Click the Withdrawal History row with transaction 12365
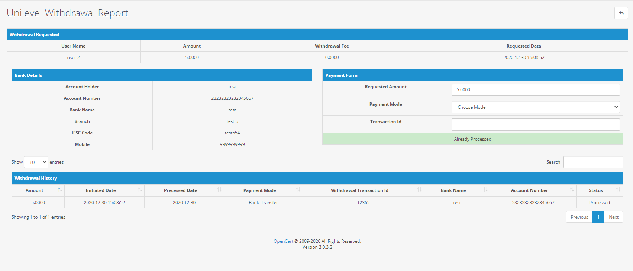This screenshot has width=633, height=271. pos(363,203)
